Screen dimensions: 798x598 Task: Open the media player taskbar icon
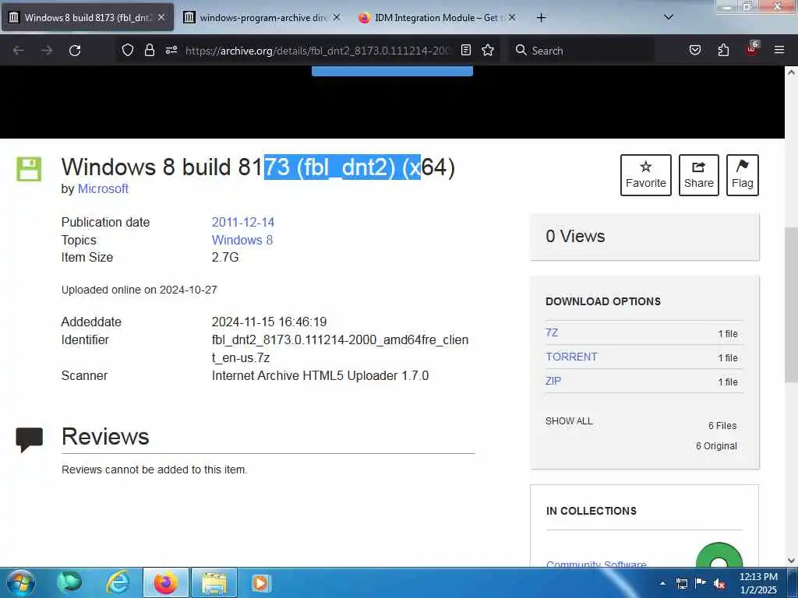(x=260, y=582)
